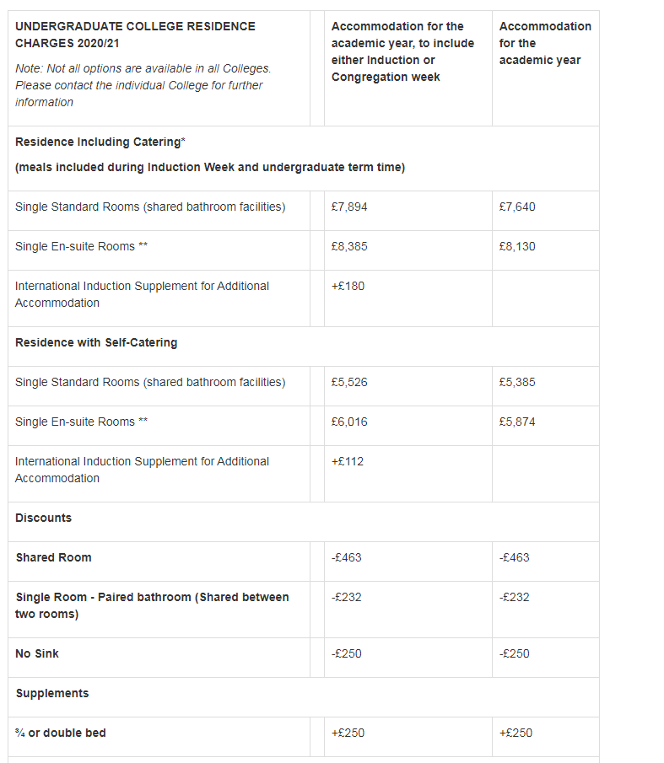
Task: Select the £6,016 self-catering en-suite price
Action: (349, 422)
